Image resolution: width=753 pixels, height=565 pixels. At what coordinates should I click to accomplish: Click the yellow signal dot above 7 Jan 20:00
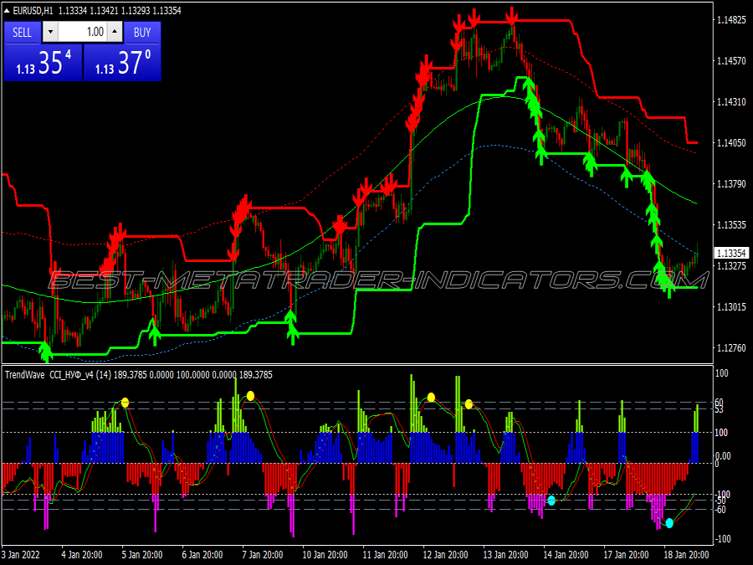tap(250, 396)
